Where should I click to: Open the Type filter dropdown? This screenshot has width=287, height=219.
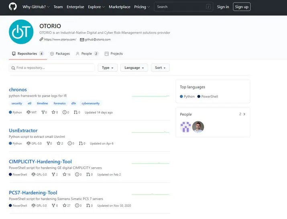(108, 68)
